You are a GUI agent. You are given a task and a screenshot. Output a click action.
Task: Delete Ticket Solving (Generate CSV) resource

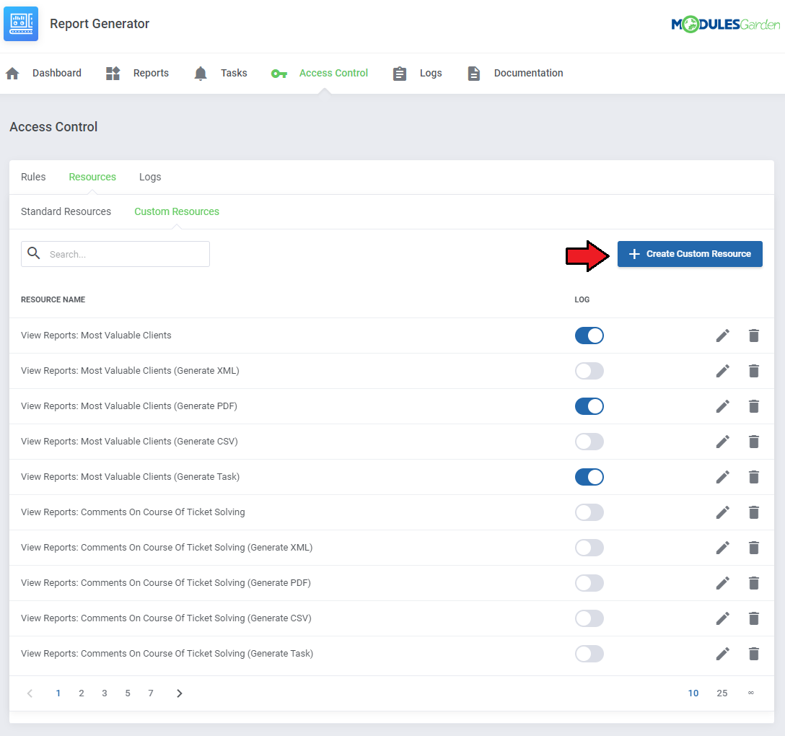[x=754, y=618]
